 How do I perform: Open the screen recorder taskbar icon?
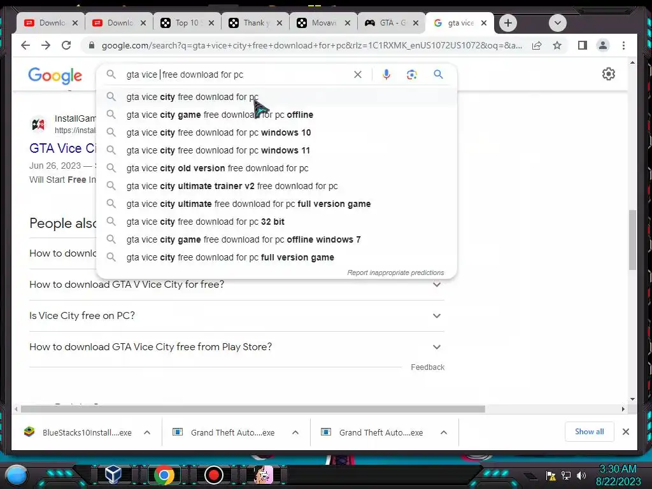(214, 475)
